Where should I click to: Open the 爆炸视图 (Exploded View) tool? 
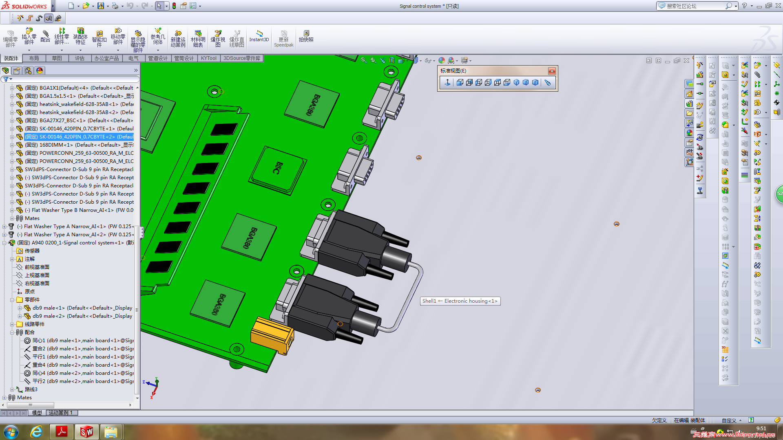(x=218, y=37)
